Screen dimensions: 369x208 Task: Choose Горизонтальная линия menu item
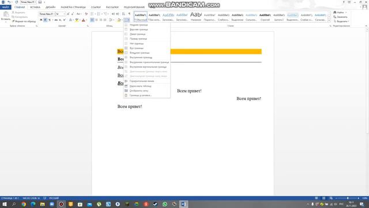click(147, 81)
